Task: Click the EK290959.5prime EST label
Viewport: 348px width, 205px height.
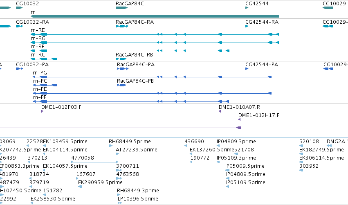Action: [x=100, y=183]
